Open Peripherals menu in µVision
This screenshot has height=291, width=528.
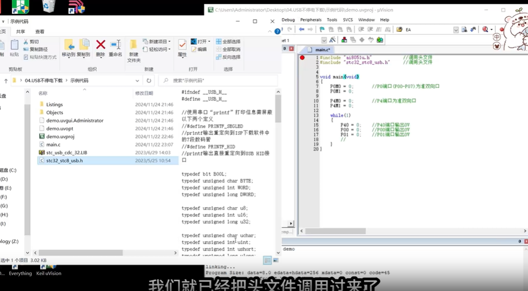[x=311, y=20]
